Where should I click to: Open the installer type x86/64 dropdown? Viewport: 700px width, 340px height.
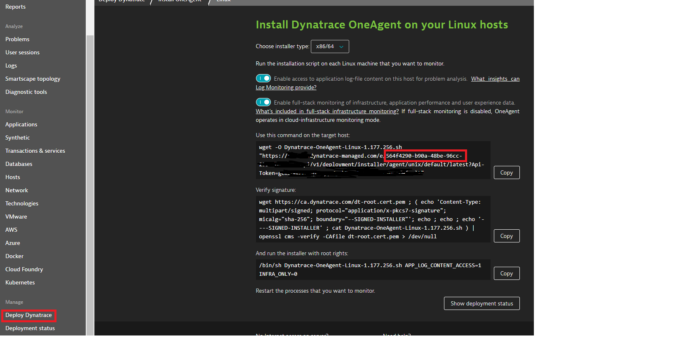click(x=329, y=47)
